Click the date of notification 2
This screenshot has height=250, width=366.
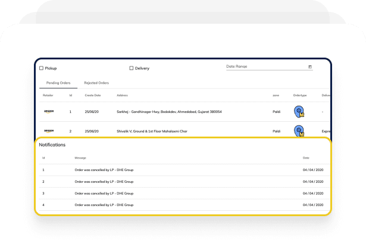click(x=313, y=182)
